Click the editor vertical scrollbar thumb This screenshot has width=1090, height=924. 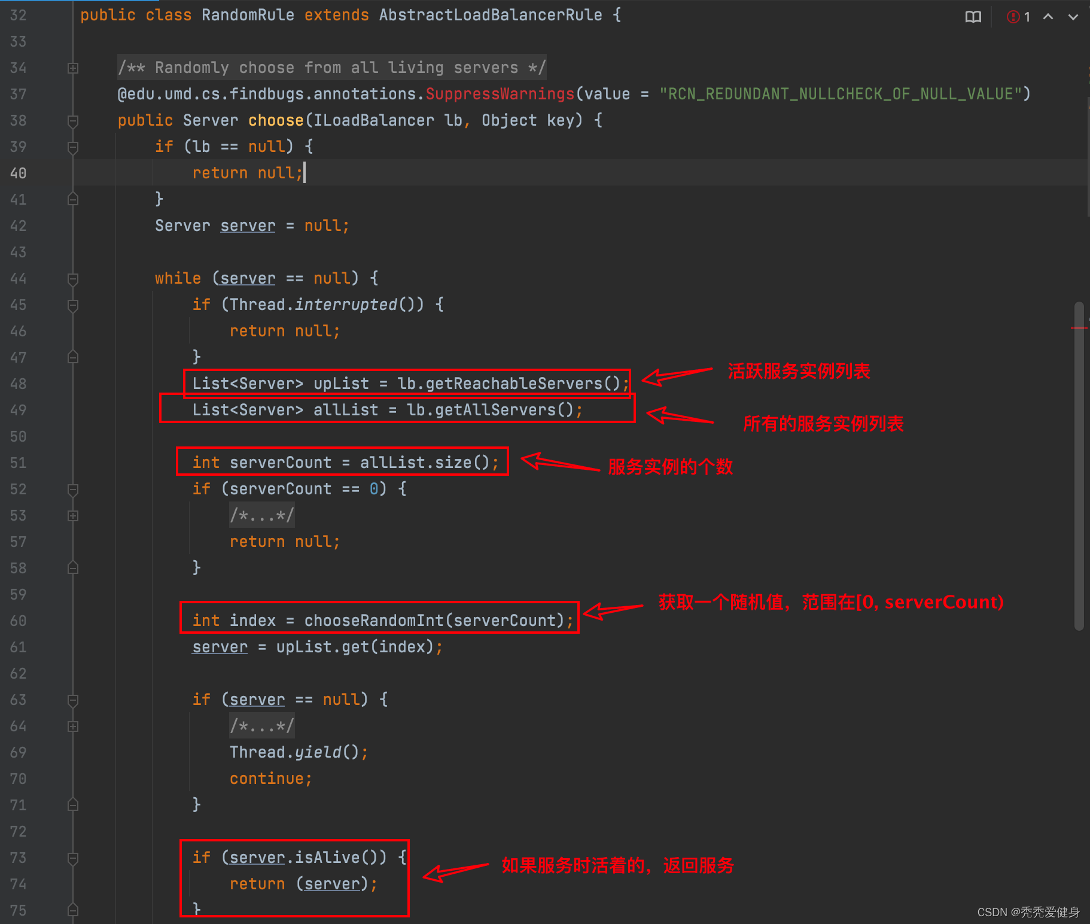1079,466
